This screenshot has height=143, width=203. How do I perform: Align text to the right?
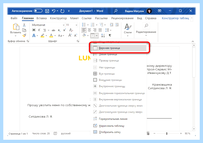click(x=95, y=30)
